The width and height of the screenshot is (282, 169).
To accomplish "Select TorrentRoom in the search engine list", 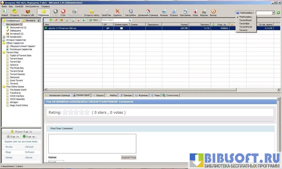I will tap(245, 20).
